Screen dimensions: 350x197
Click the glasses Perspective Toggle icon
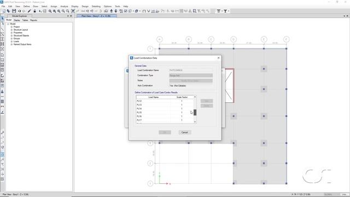(x=106, y=11)
